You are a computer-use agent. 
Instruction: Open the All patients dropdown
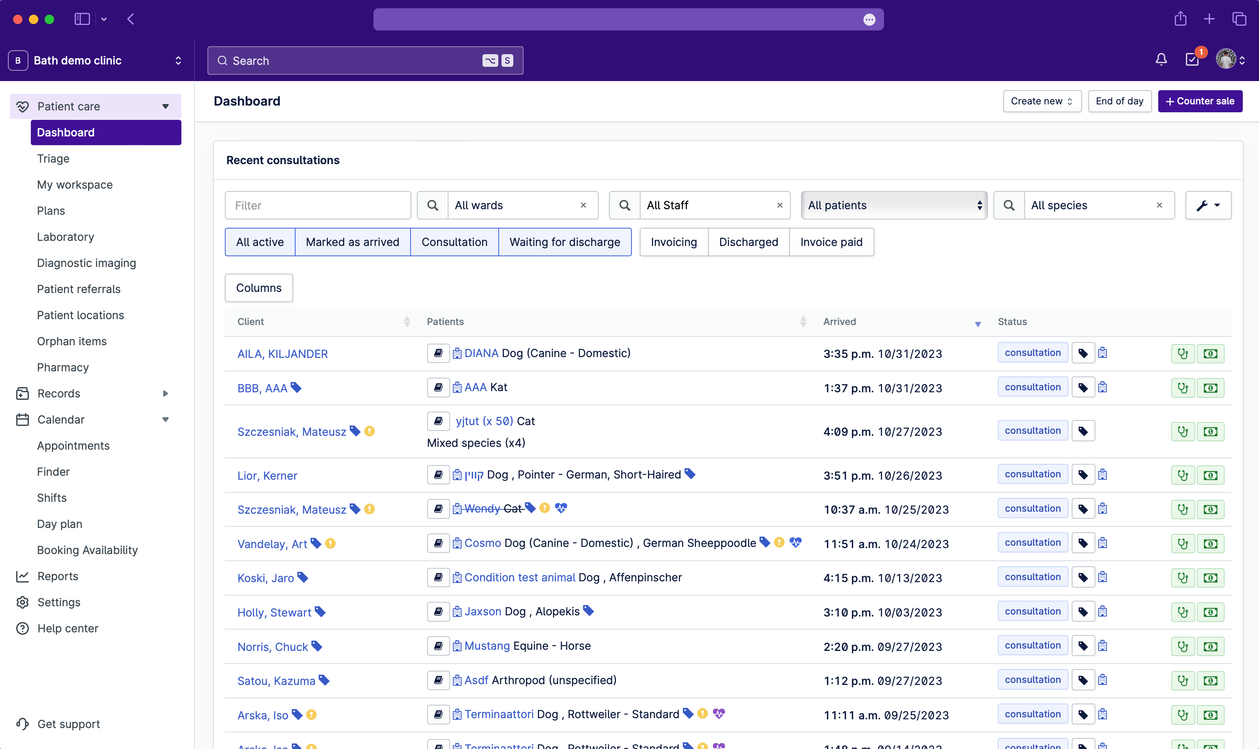pos(893,205)
